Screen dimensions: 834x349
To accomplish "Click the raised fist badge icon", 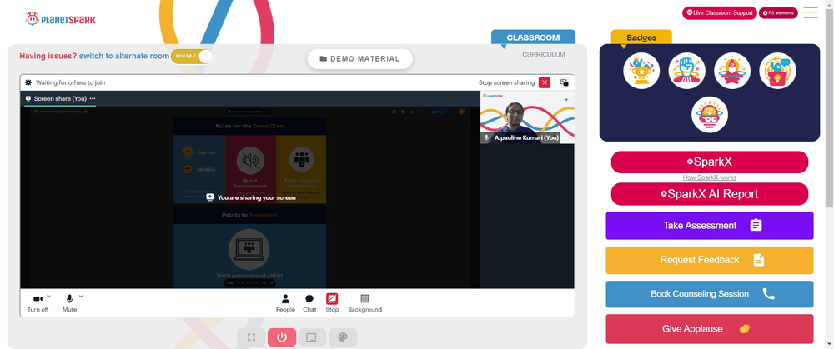I will pos(687,71).
